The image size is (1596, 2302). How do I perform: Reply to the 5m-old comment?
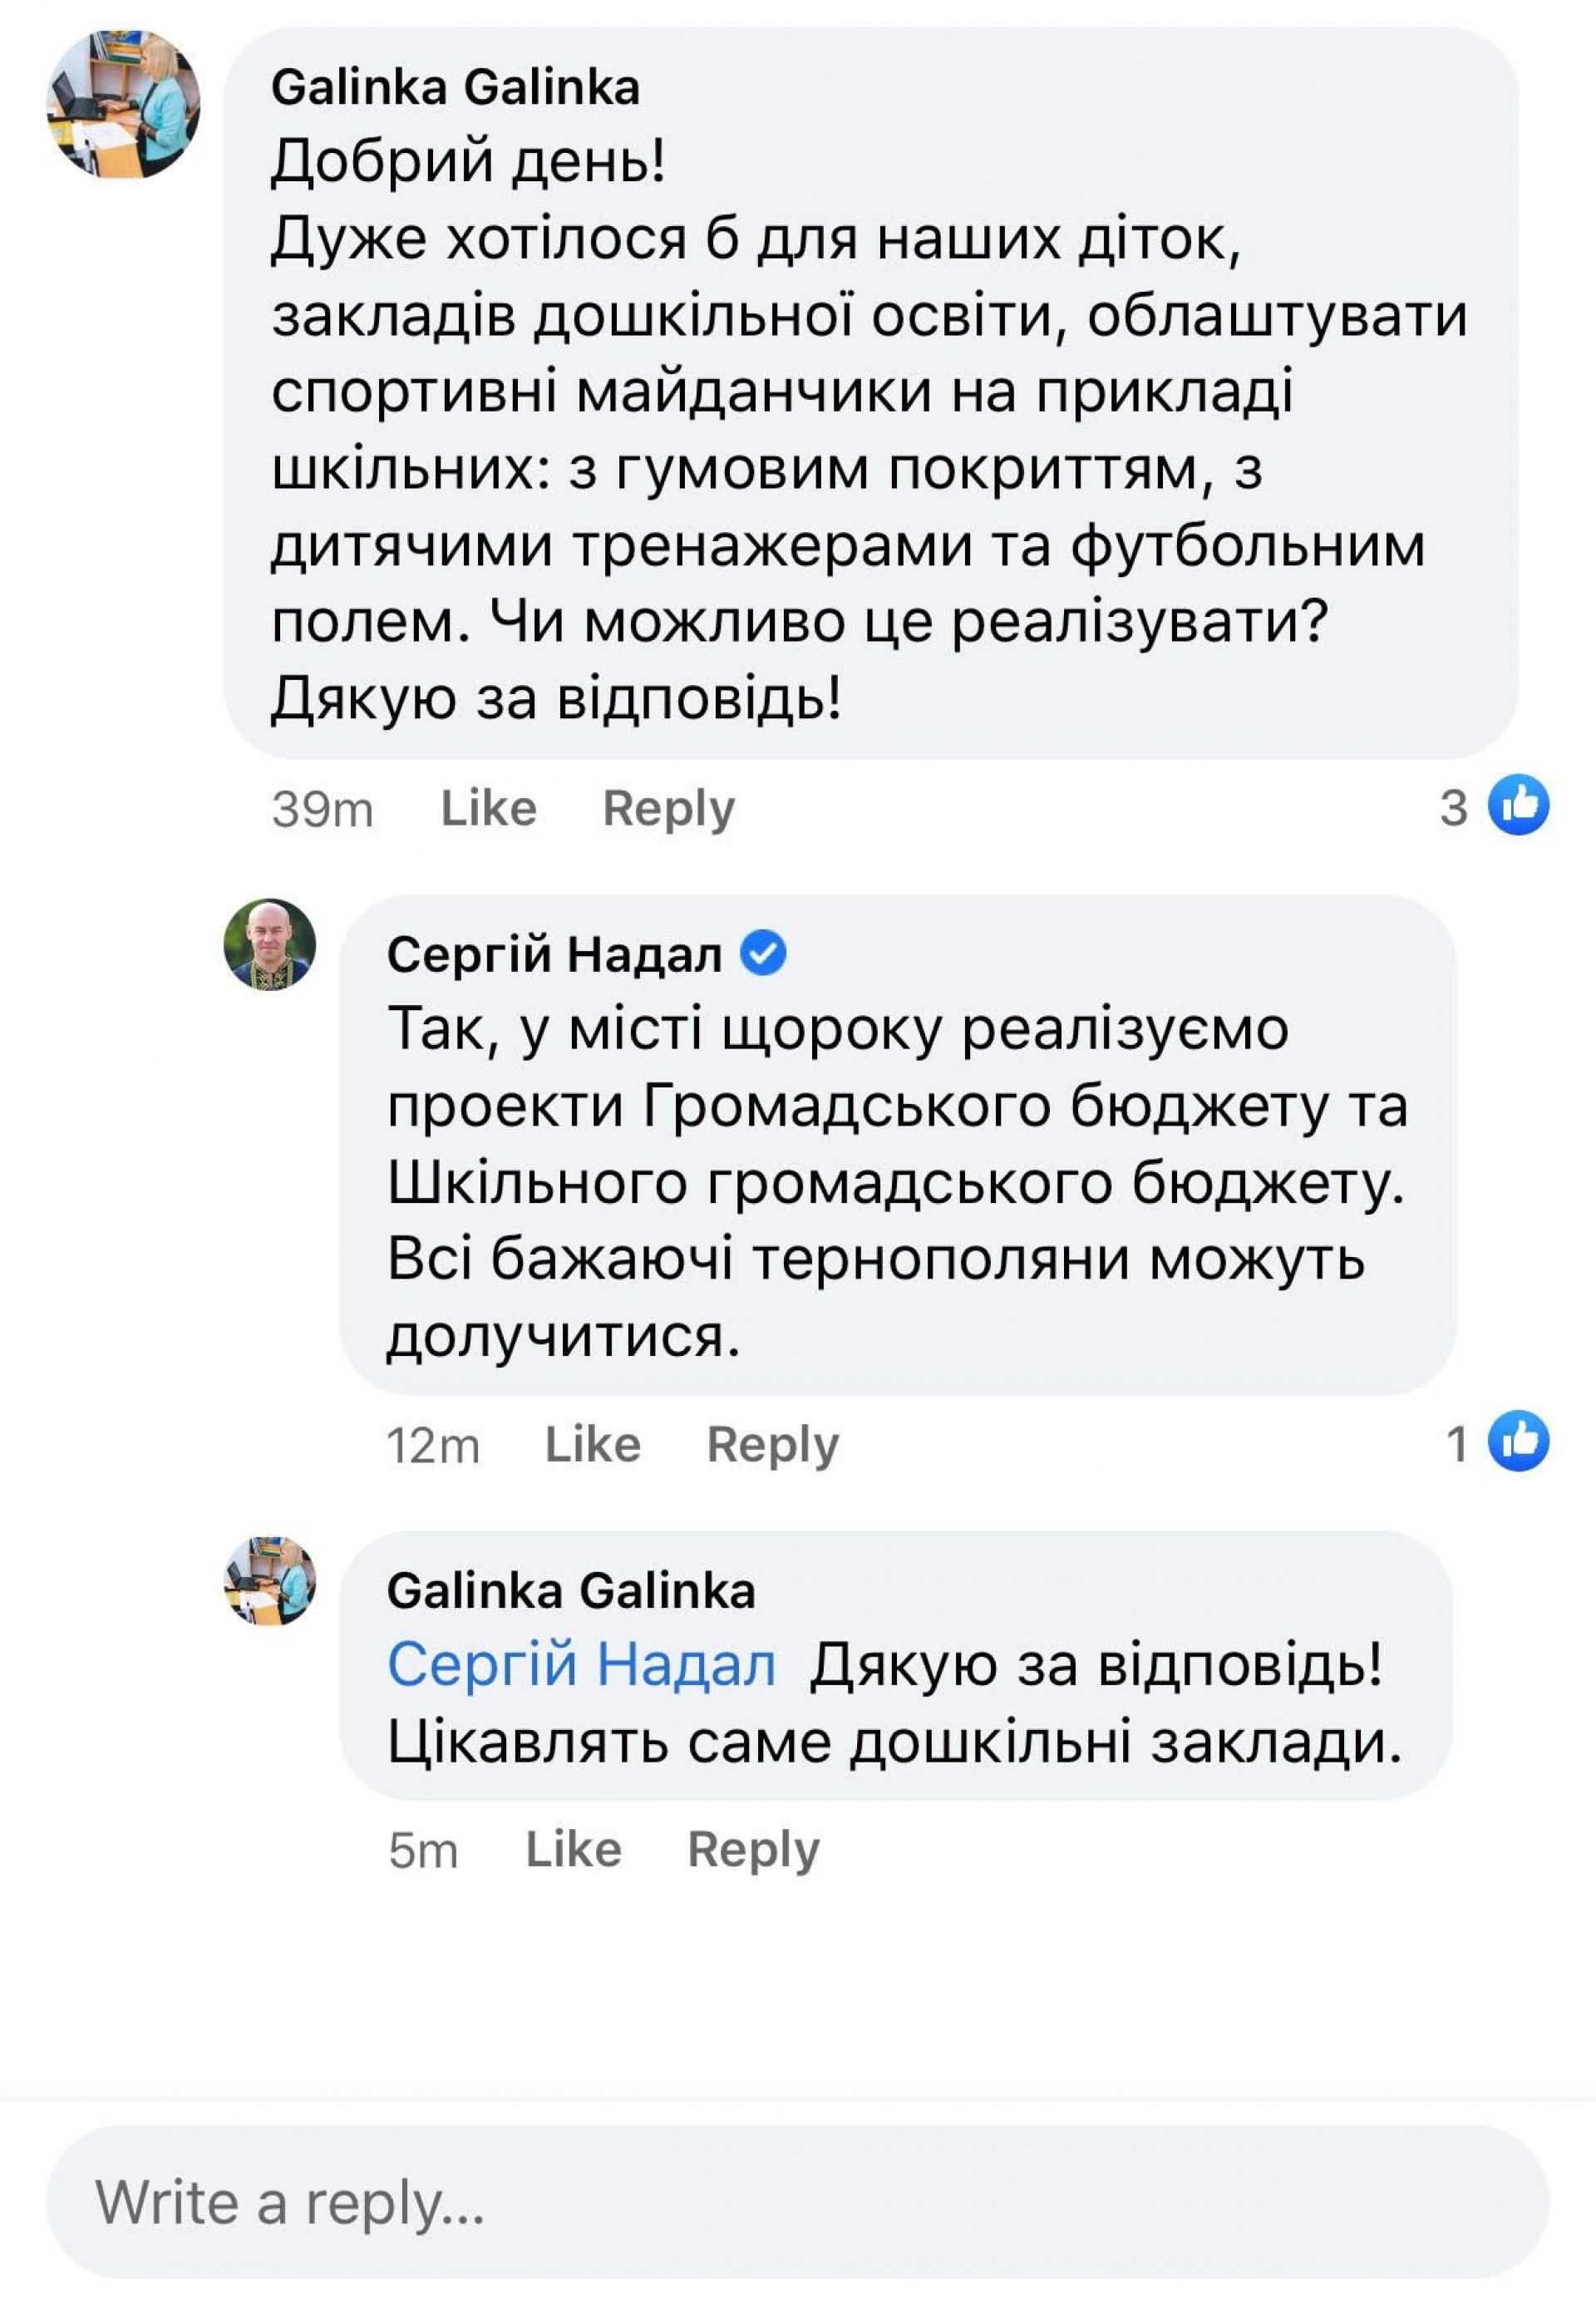click(754, 1849)
